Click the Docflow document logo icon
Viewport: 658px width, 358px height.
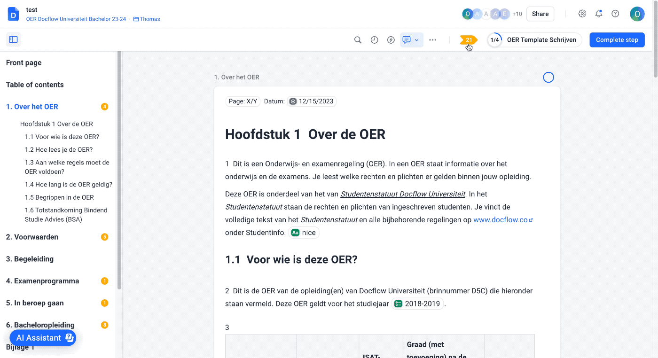point(14,14)
